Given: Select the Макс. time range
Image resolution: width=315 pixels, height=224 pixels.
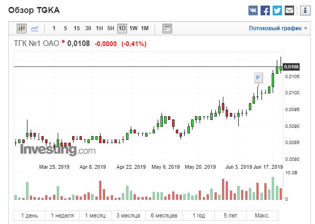Looking at the screenshot, I should (262, 216).
